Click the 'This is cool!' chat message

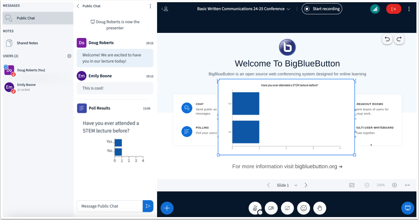click(x=115, y=88)
